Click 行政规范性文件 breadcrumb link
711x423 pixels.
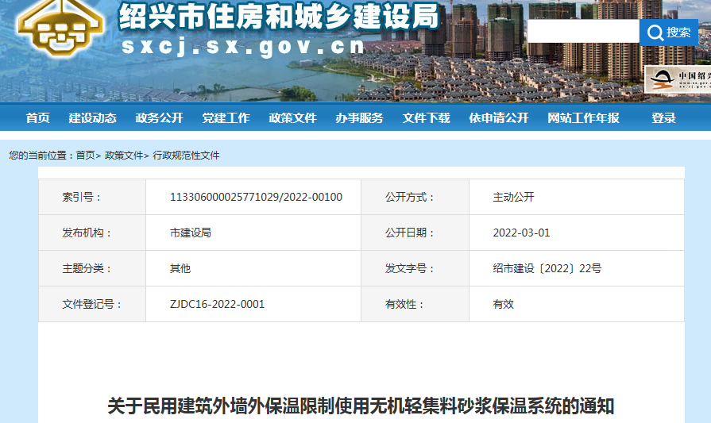pos(186,156)
